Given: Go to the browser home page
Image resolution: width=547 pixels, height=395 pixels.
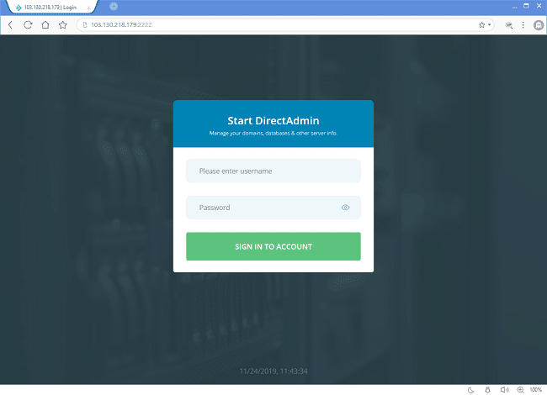Looking at the screenshot, I should (x=45, y=25).
